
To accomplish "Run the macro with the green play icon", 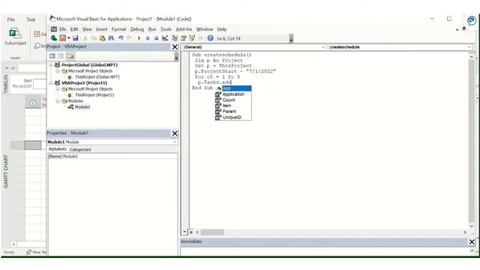I will pyautogui.click(x=139, y=38).
